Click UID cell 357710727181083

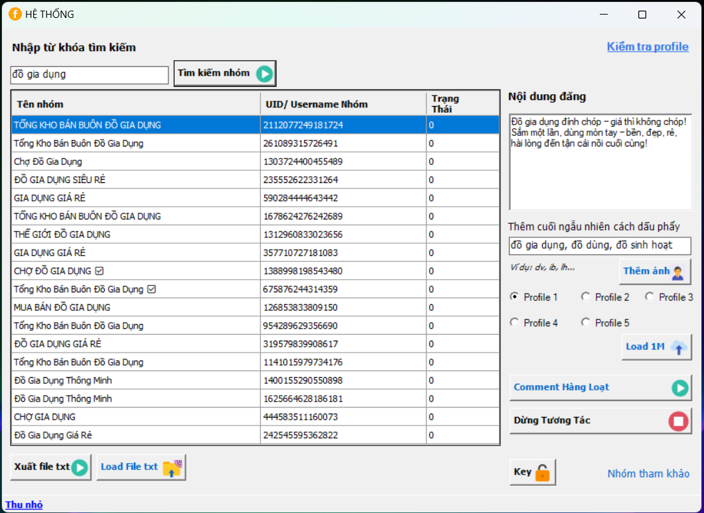(344, 253)
